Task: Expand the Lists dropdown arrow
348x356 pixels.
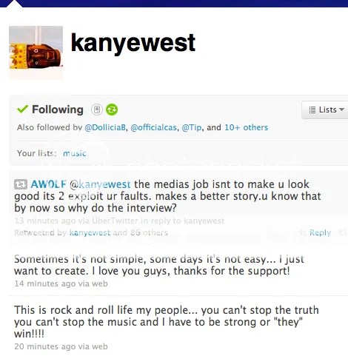Action: (342, 110)
